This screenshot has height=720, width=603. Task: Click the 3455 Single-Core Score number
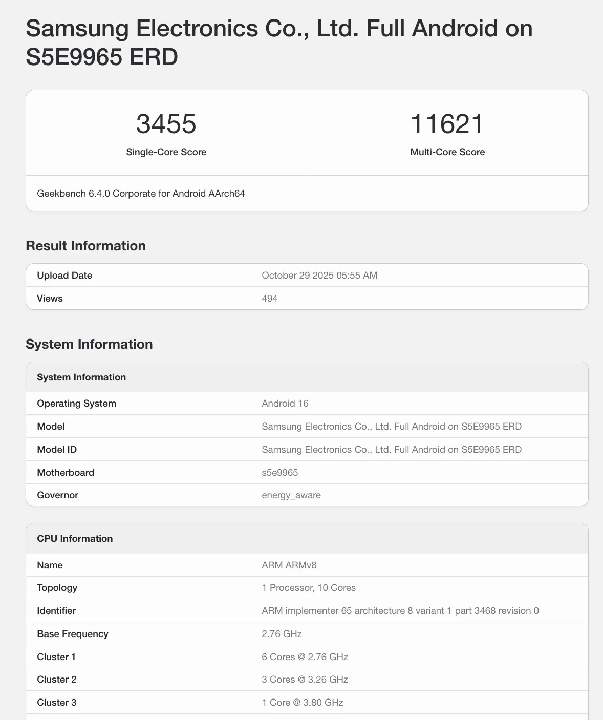166,124
